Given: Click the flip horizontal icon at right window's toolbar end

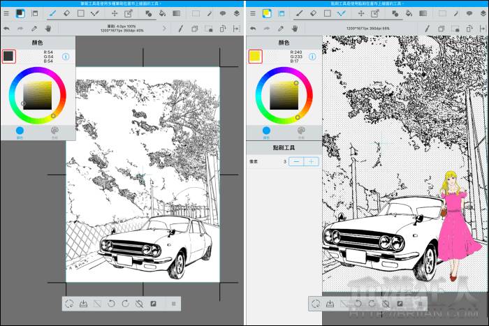Looking at the screenshot, I should 483,29.
